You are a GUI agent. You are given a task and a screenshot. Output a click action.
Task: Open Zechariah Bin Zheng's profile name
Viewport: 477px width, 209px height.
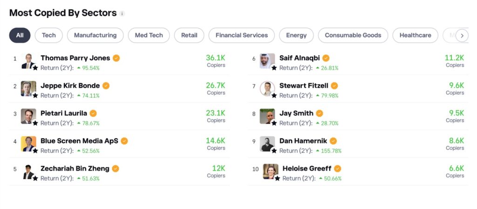point(75,169)
